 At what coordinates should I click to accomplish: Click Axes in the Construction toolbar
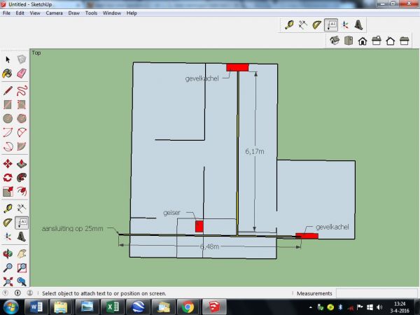click(344, 25)
